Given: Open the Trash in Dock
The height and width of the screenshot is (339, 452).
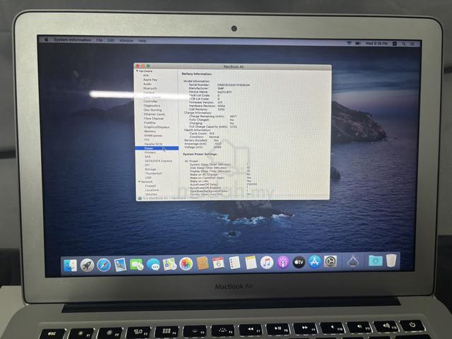Looking at the screenshot, I should 391,261.
